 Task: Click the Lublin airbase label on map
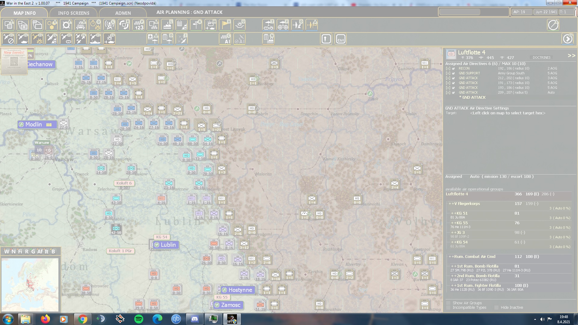(165, 245)
